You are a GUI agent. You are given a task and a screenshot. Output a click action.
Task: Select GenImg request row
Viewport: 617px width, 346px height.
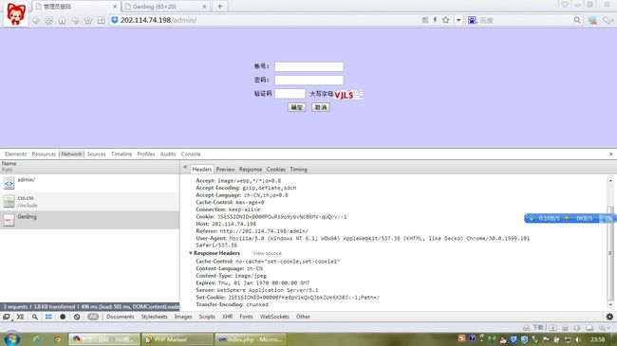[x=90, y=220]
